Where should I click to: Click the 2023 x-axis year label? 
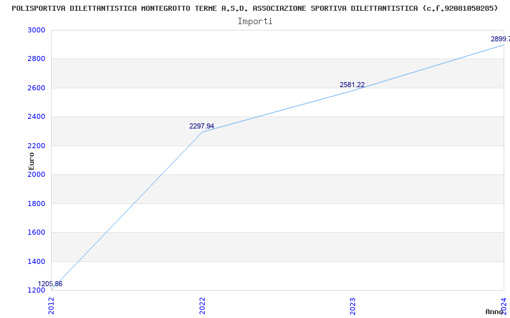pos(353,306)
